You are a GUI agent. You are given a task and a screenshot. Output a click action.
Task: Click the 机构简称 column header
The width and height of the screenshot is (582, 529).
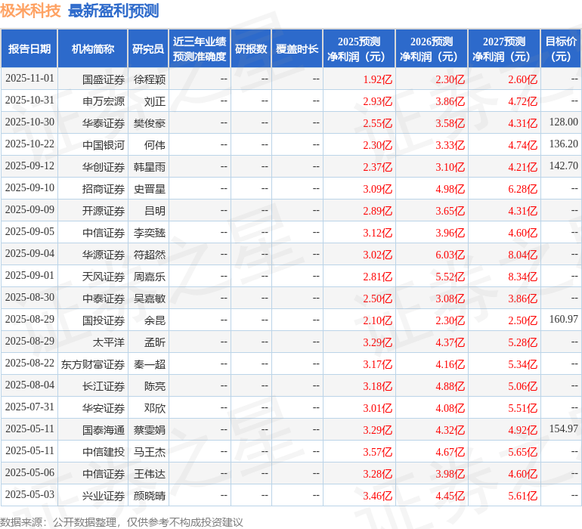pos(93,49)
